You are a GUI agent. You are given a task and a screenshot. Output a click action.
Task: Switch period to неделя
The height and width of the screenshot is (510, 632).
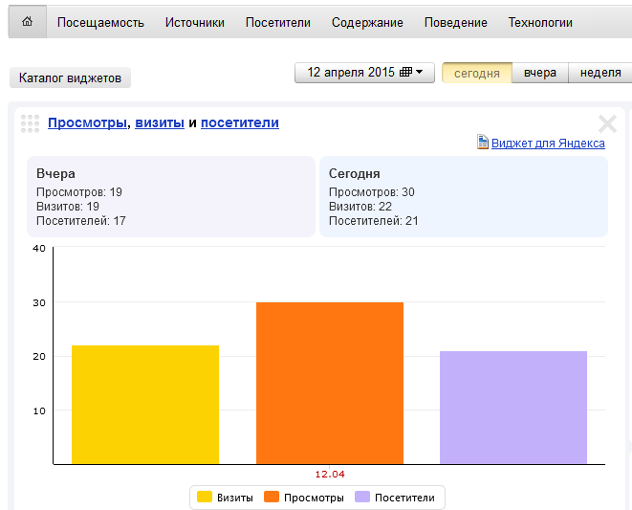pos(599,73)
